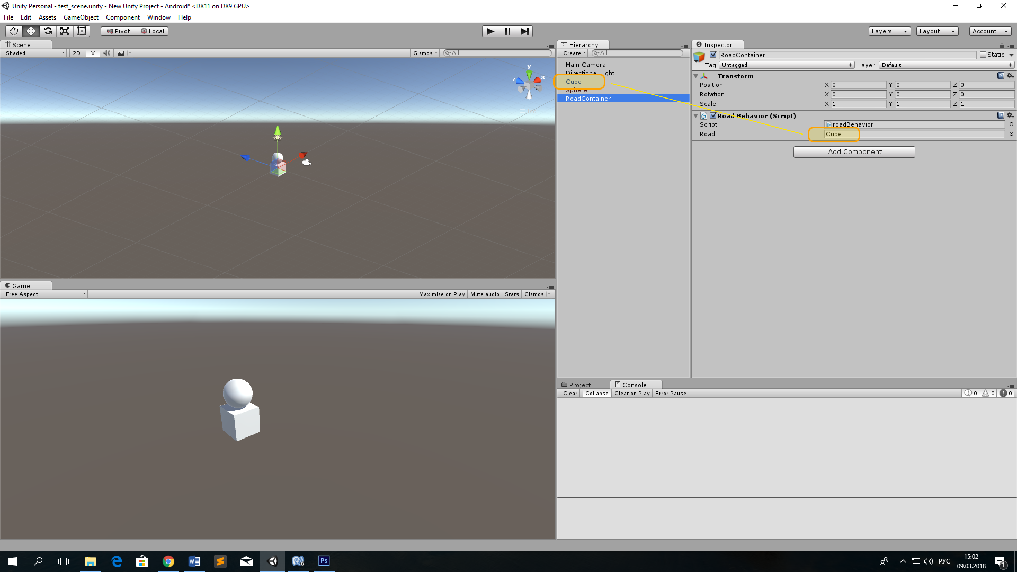Screen dimensions: 1017x572
Task: Enable Maximize on Play
Action: pyautogui.click(x=441, y=294)
